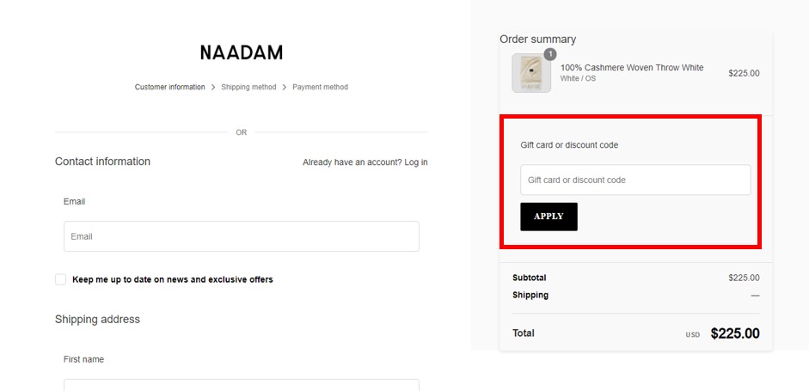Focus the First name field

coord(242,385)
